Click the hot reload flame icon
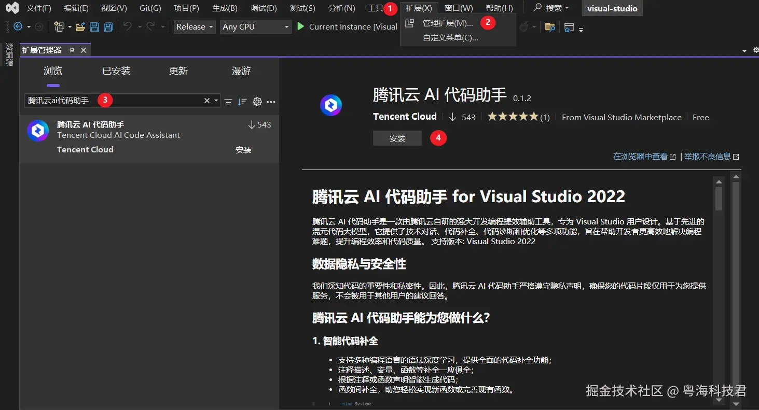 pyautogui.click(x=524, y=27)
